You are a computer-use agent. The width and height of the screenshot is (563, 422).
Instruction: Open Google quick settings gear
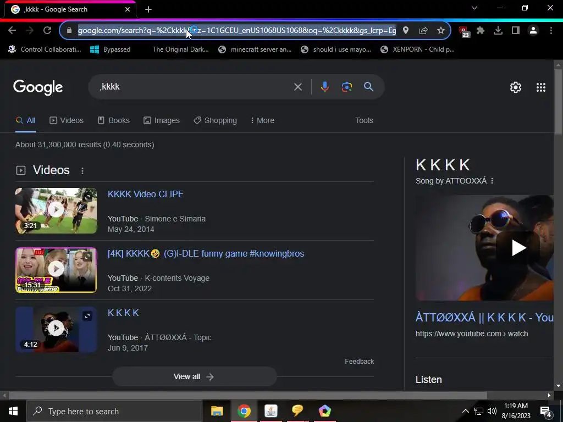tap(516, 87)
